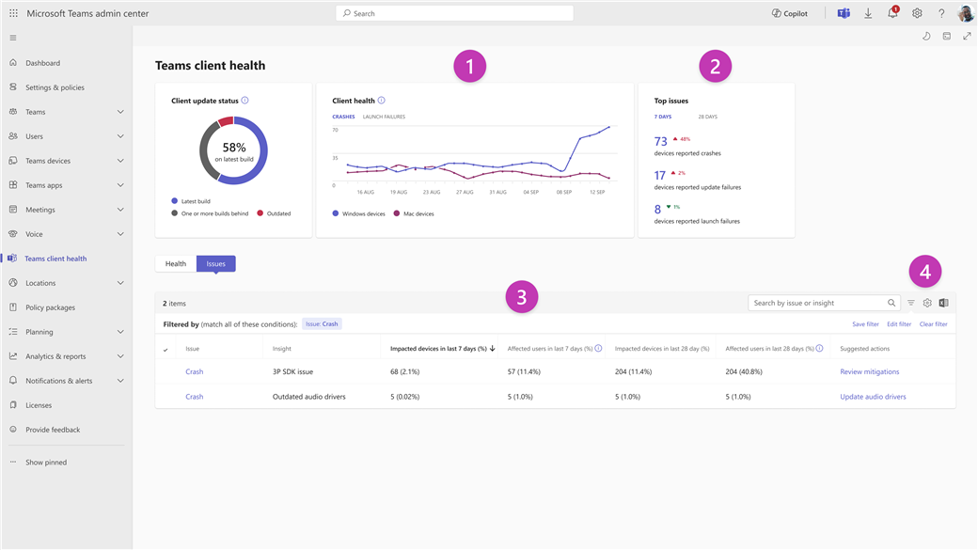Viewport: 978px width, 550px height.
Task: Click the 73 devices reported crashes number
Action: click(x=660, y=142)
